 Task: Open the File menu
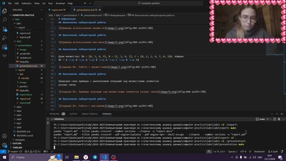[10, 3]
